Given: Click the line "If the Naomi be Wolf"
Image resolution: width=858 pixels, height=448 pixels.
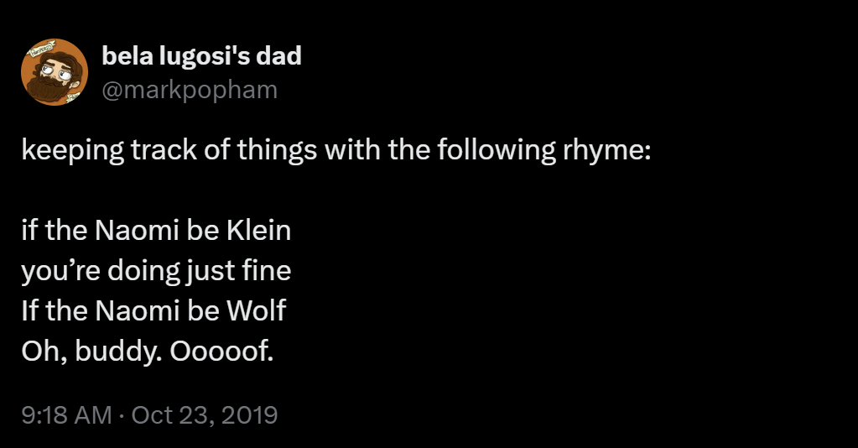Looking at the screenshot, I should tap(153, 311).
